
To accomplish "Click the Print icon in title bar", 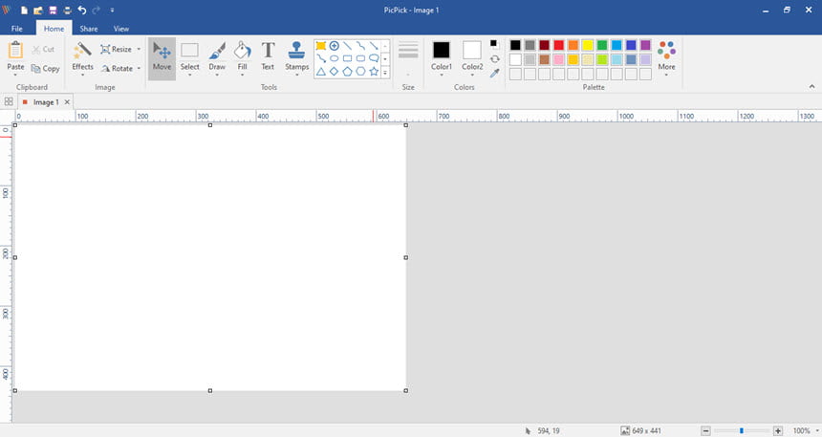I will point(67,10).
